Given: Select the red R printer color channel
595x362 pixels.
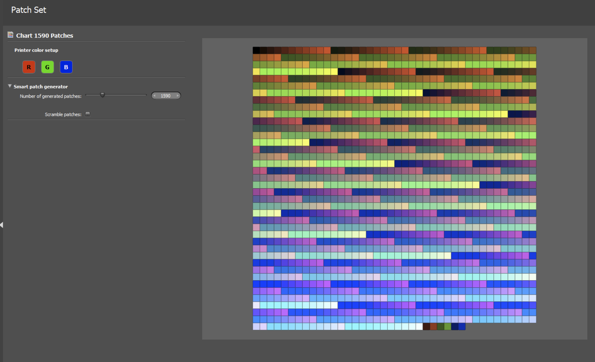Looking at the screenshot, I should (29, 67).
